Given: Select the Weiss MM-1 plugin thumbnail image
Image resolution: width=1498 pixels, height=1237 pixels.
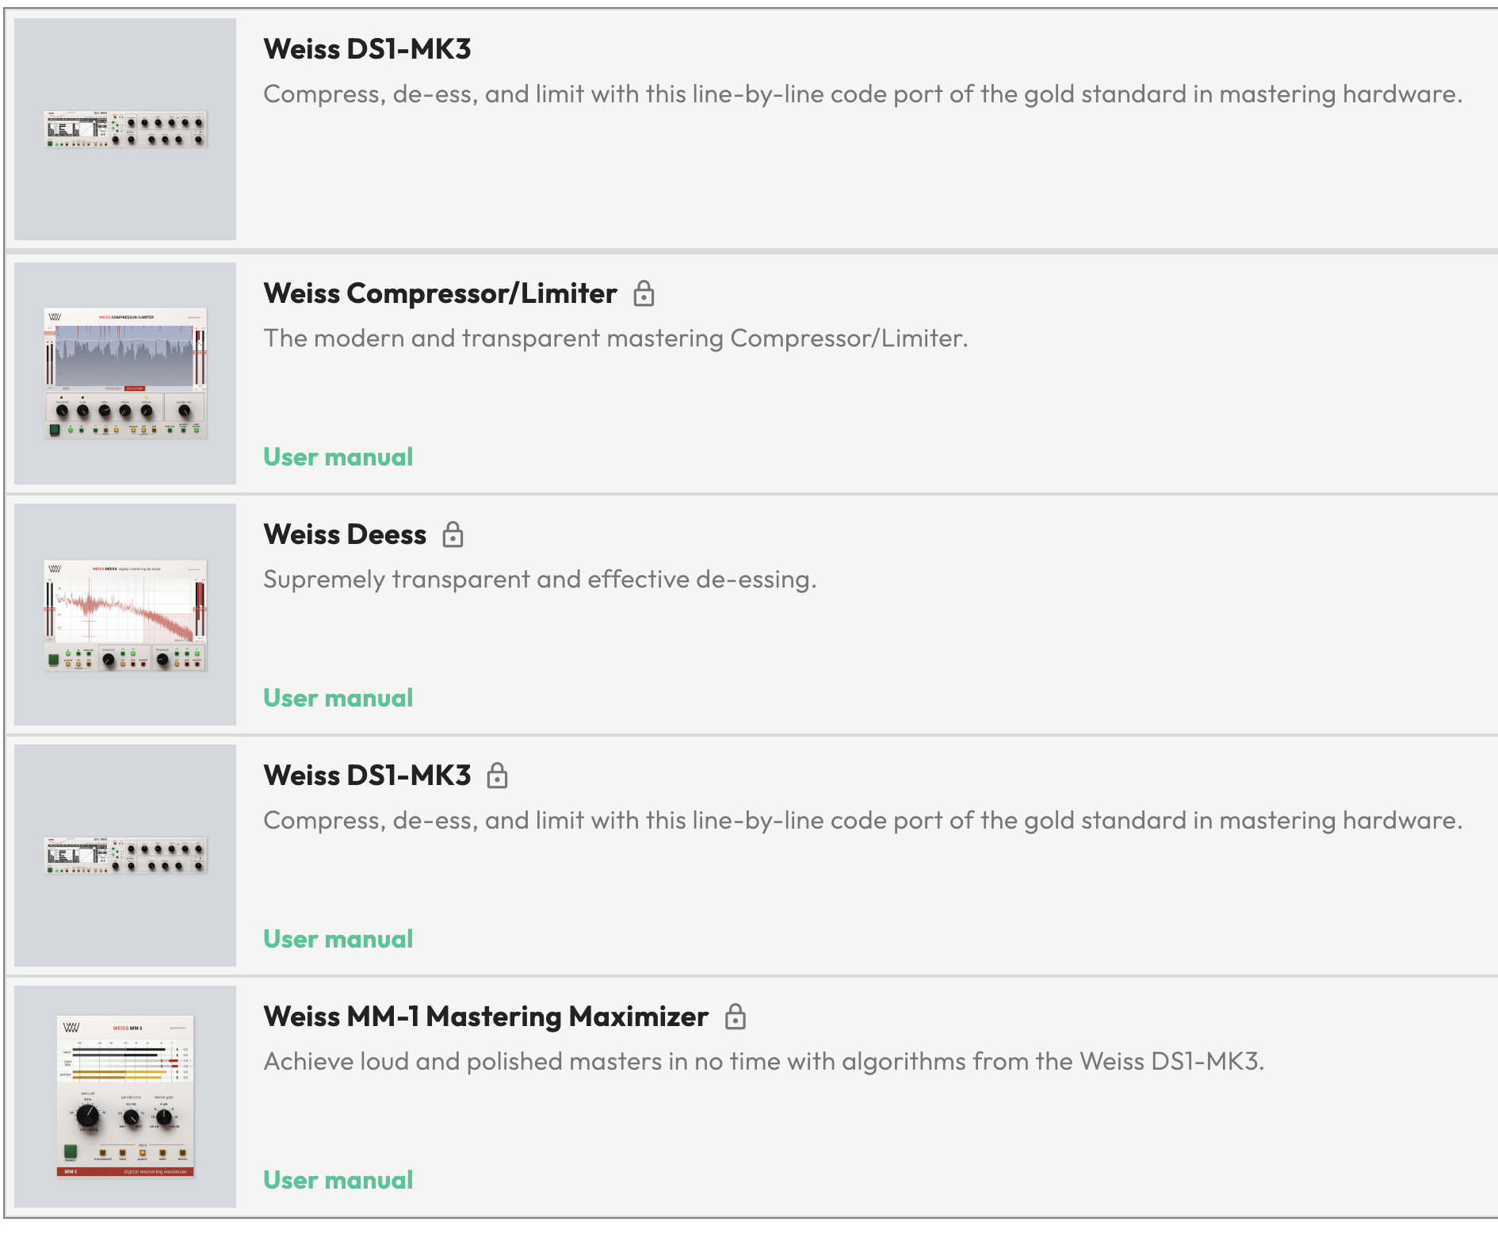Looking at the screenshot, I should [x=125, y=1096].
